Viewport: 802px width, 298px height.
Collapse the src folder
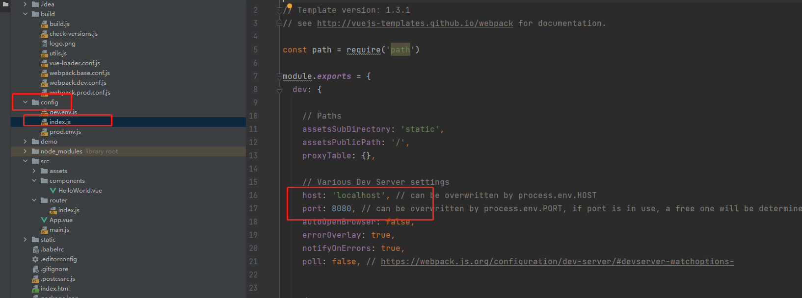pyautogui.click(x=26, y=161)
